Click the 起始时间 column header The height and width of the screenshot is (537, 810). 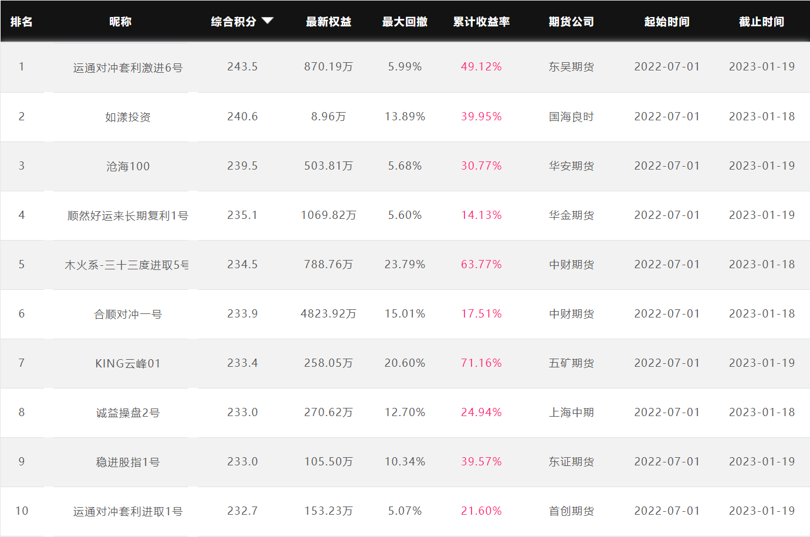click(667, 22)
